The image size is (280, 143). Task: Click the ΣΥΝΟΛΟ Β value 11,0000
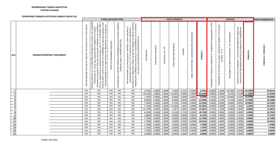pos(249,93)
